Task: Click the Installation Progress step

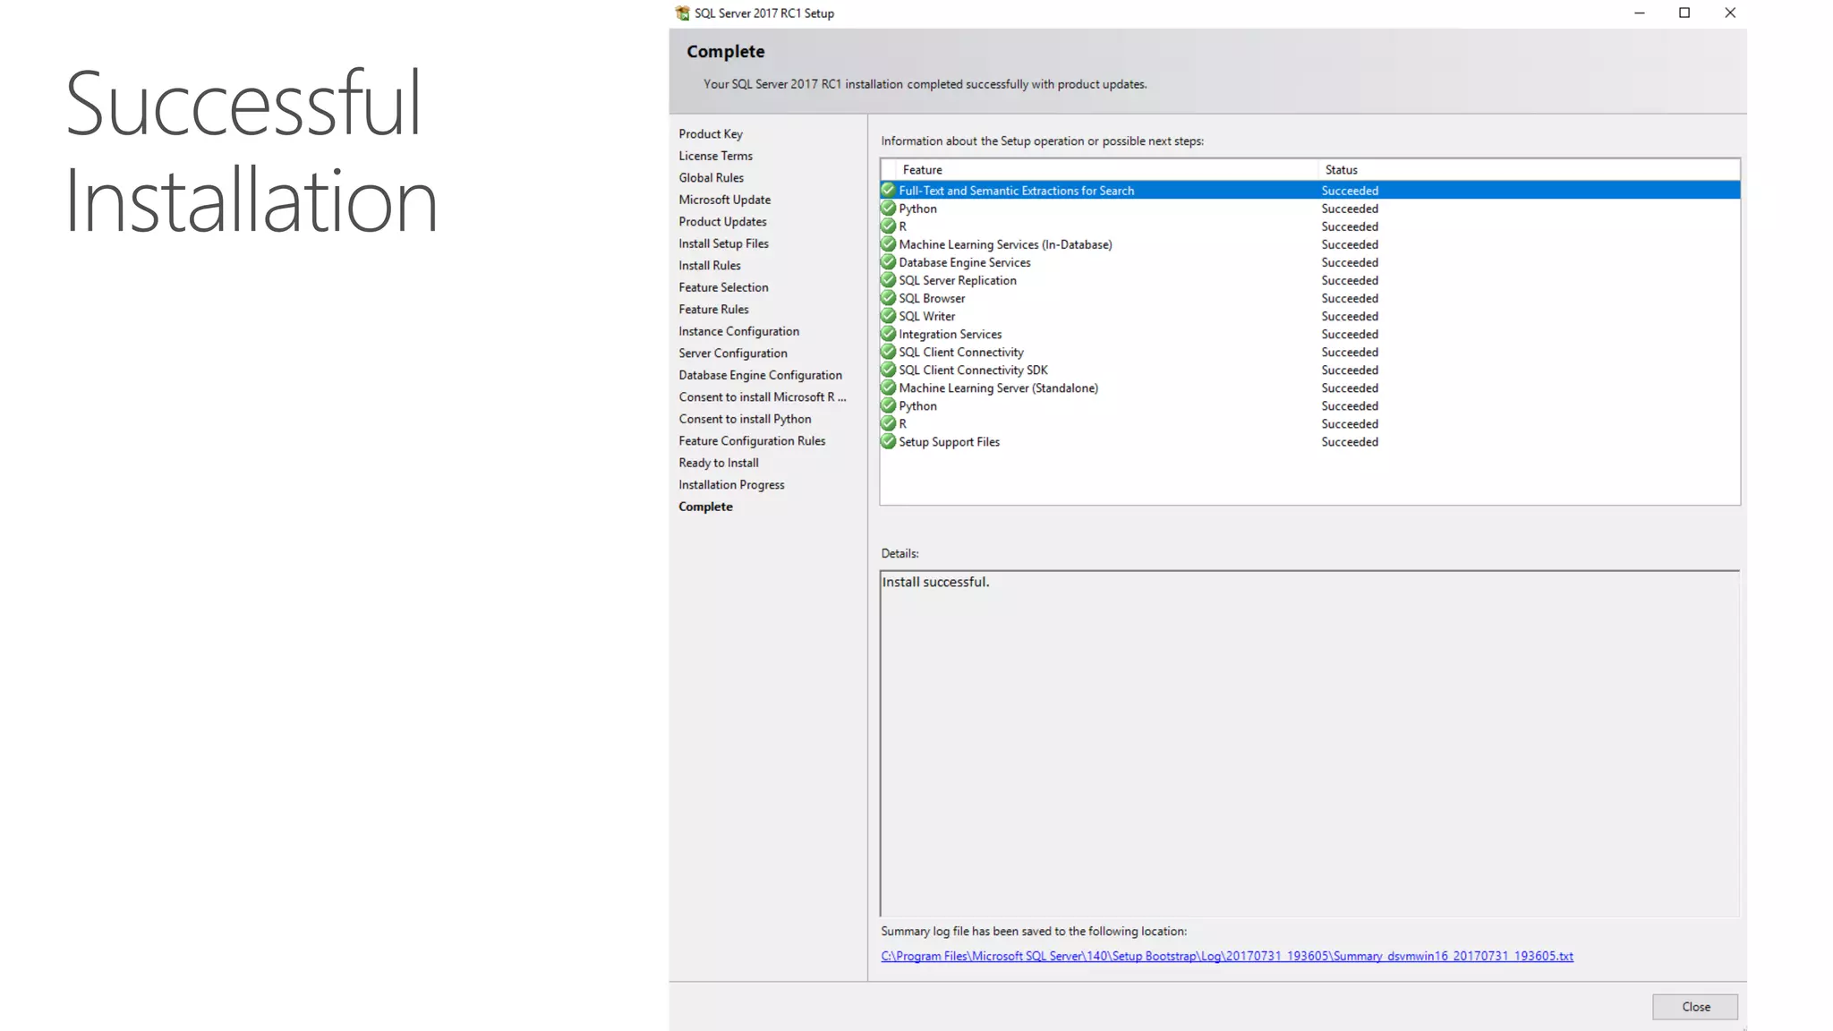Action: [731, 484]
